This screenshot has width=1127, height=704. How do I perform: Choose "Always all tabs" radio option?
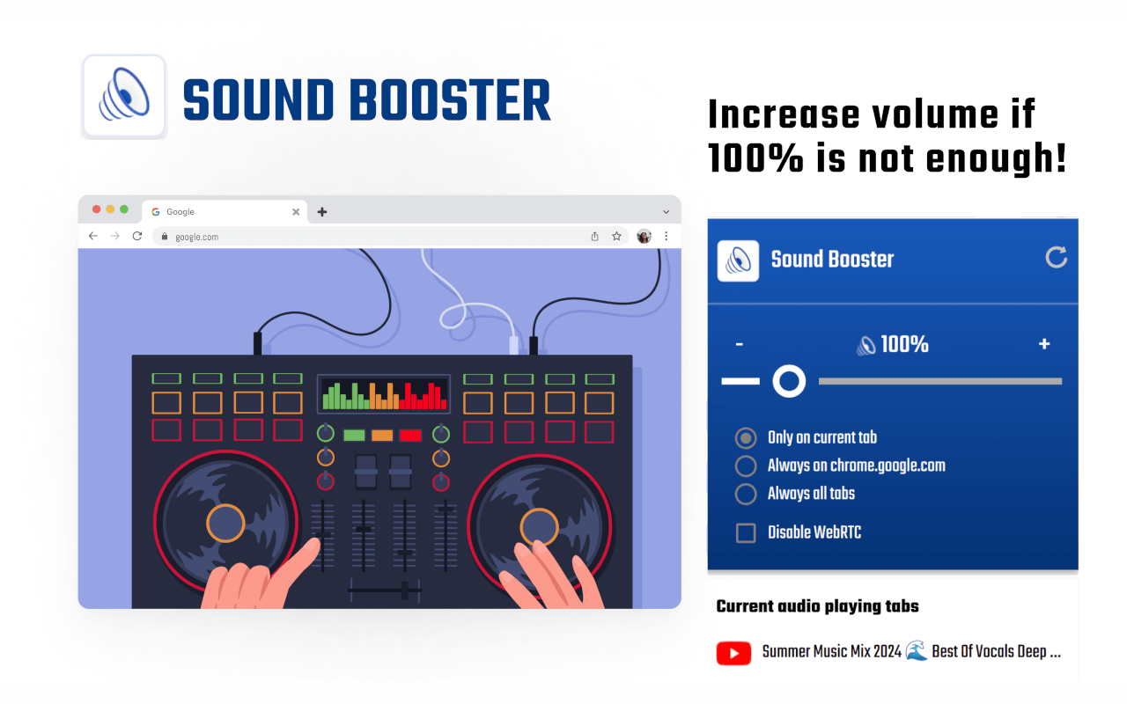click(x=746, y=494)
